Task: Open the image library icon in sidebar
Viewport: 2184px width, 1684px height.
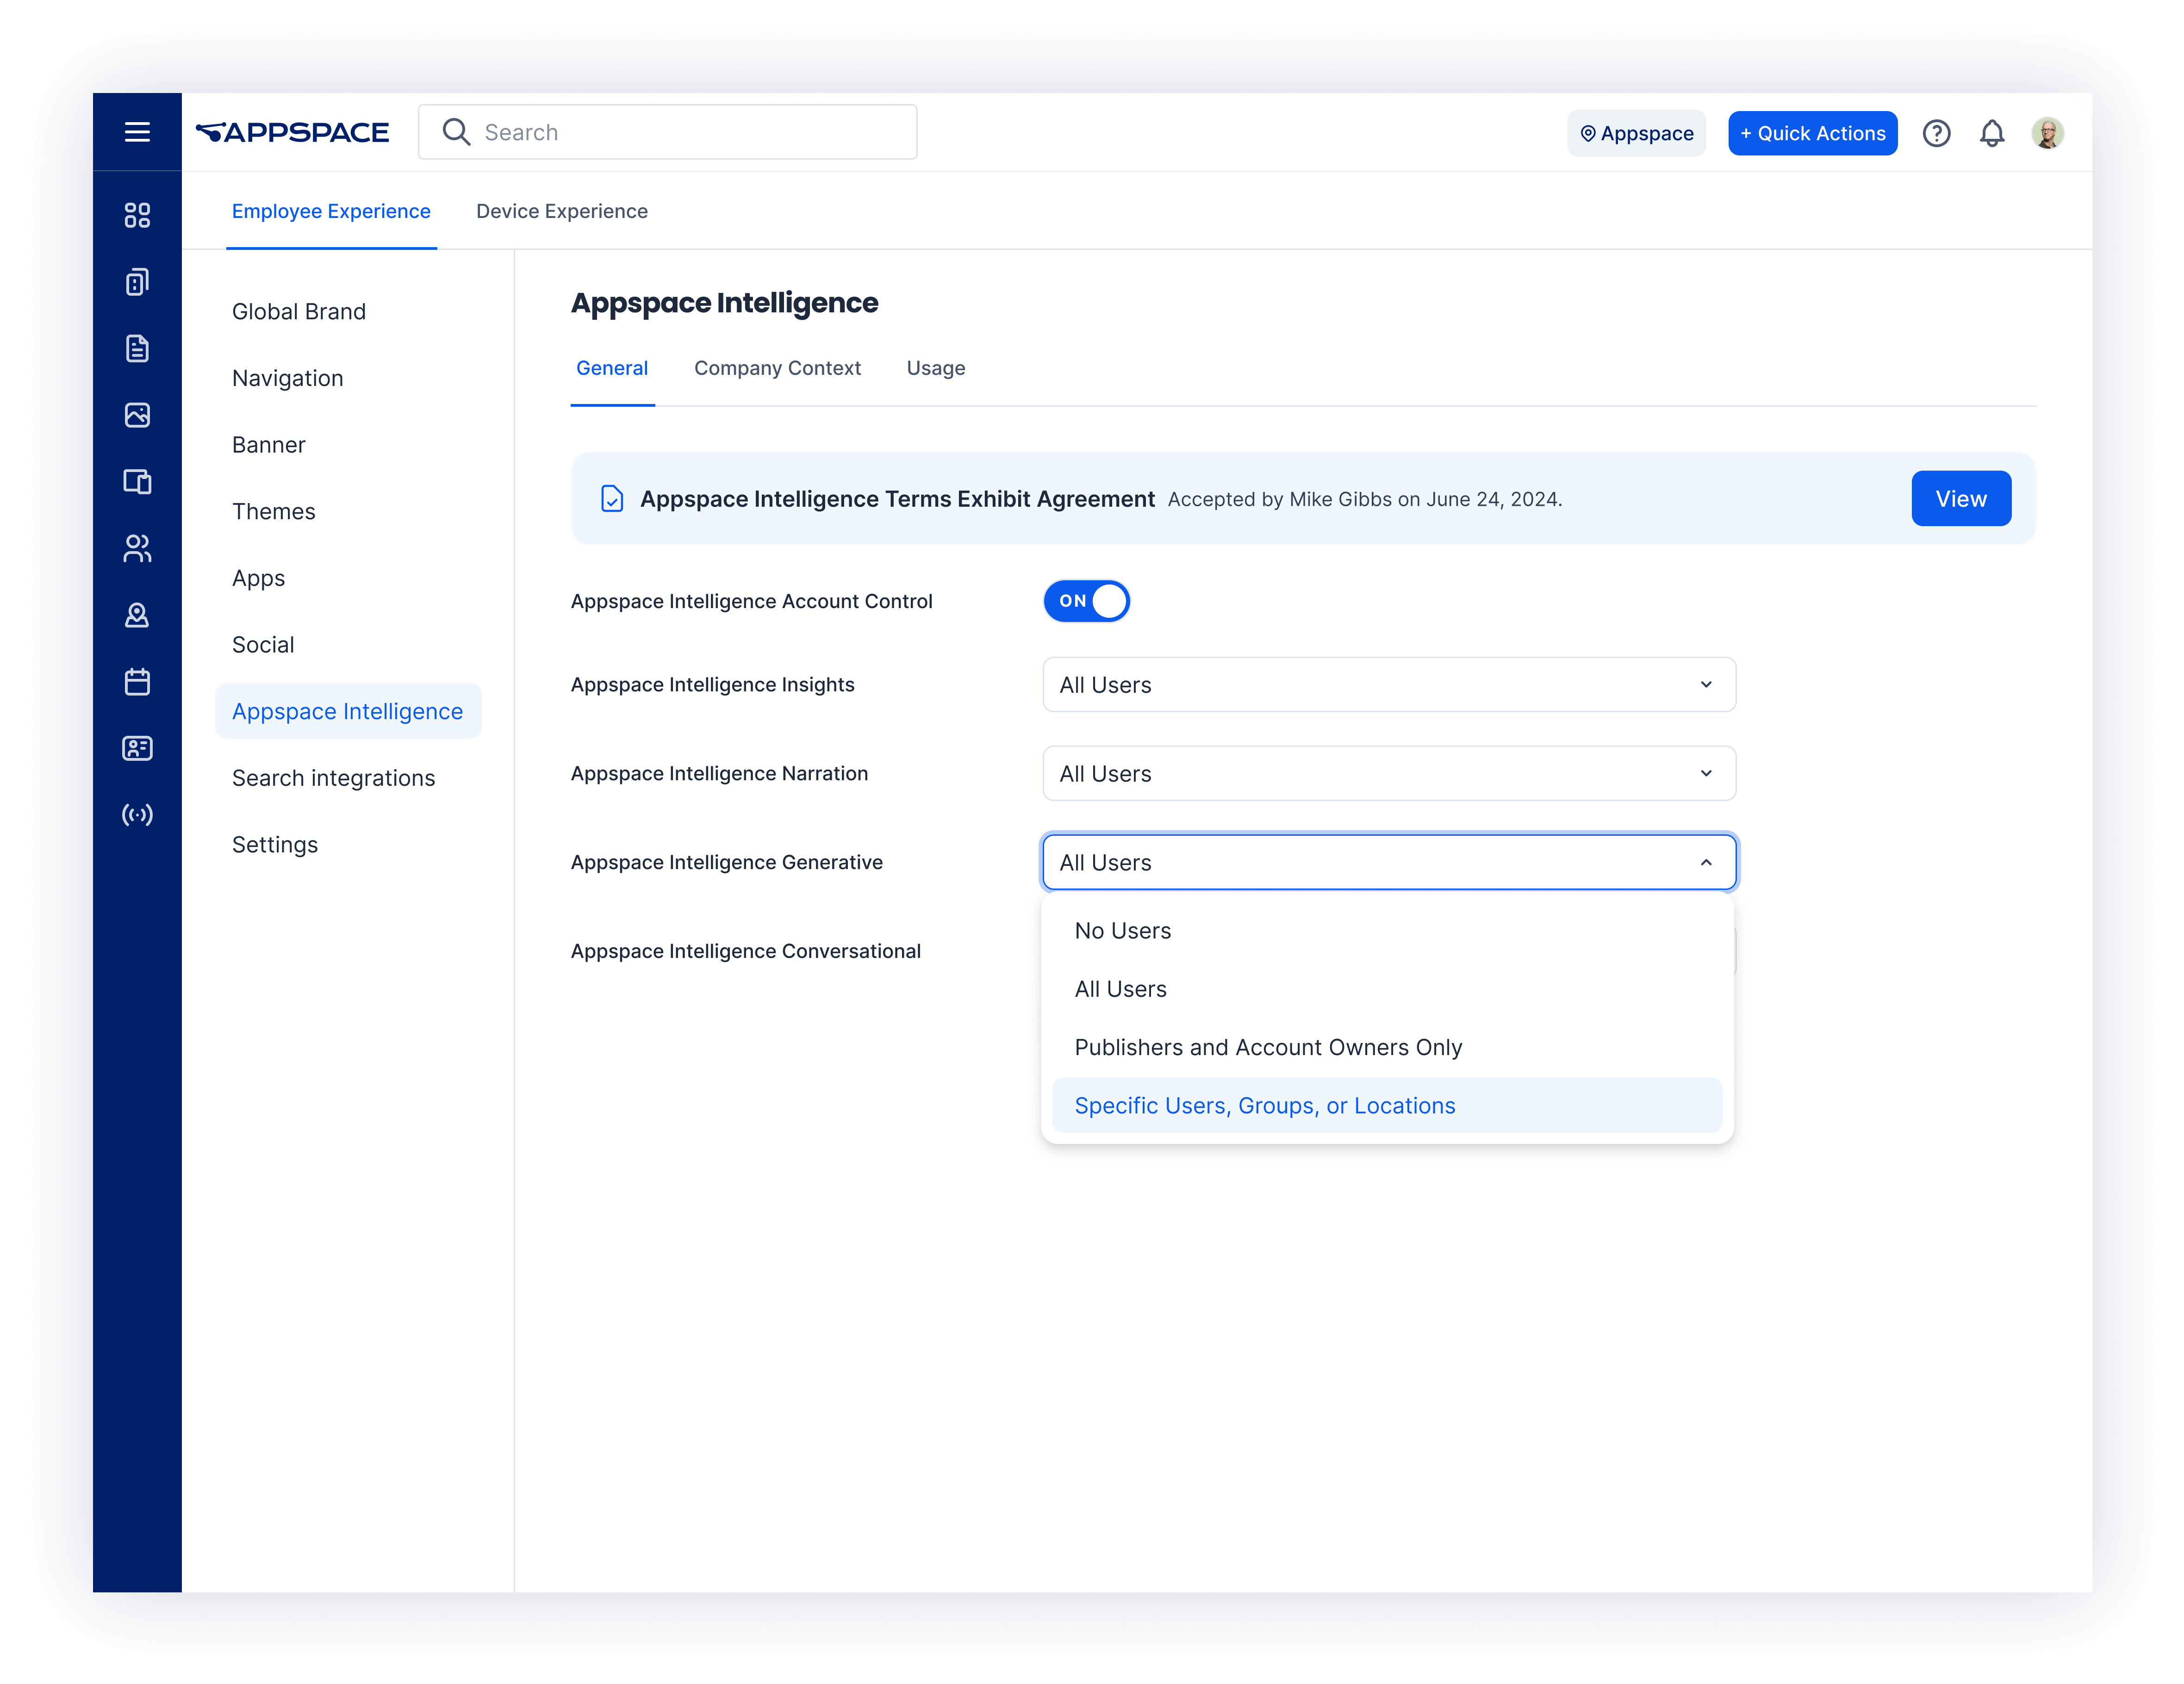Action: click(x=137, y=415)
